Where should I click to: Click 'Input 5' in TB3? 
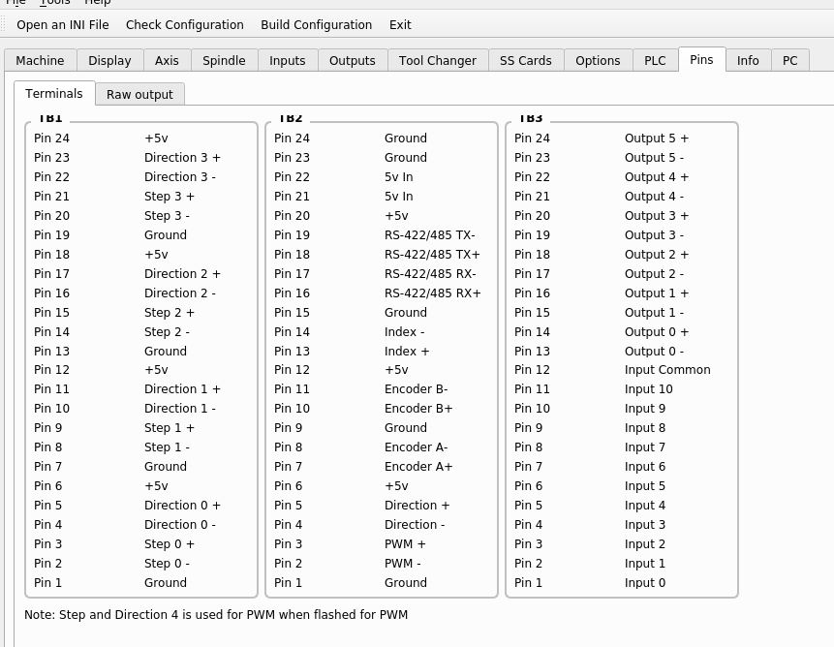point(645,486)
